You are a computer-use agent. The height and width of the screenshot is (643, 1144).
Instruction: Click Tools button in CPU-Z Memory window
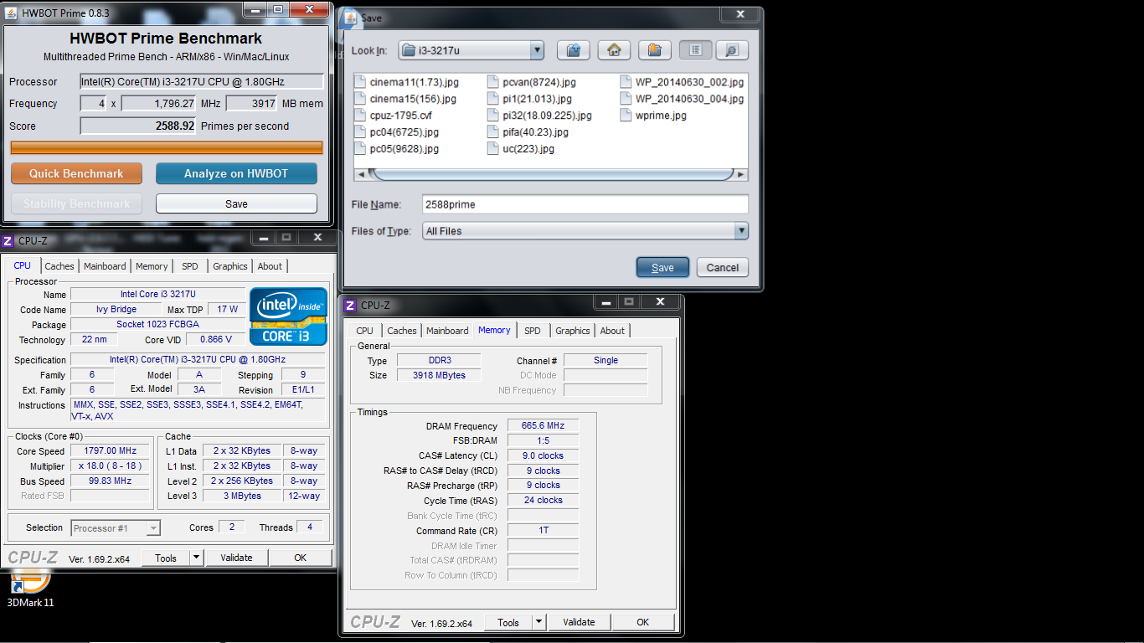508,622
